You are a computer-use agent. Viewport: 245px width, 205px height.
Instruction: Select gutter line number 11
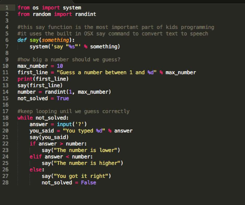click(x=5, y=72)
